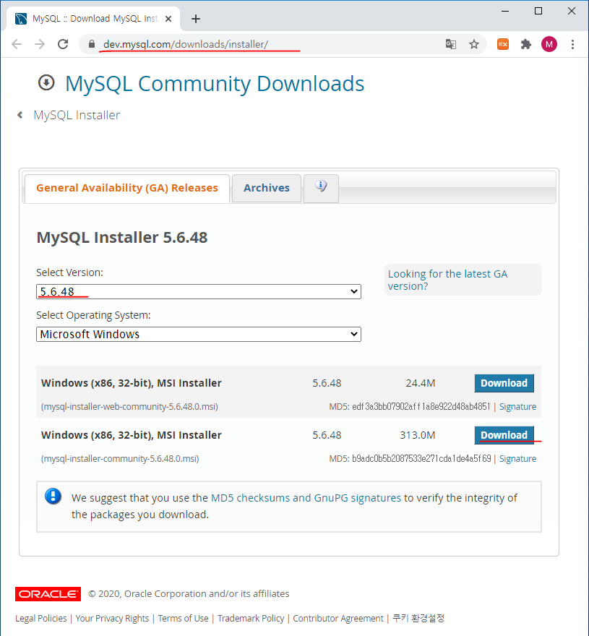Bookmark this page with star icon
This screenshot has height=636, width=589.
click(x=474, y=44)
